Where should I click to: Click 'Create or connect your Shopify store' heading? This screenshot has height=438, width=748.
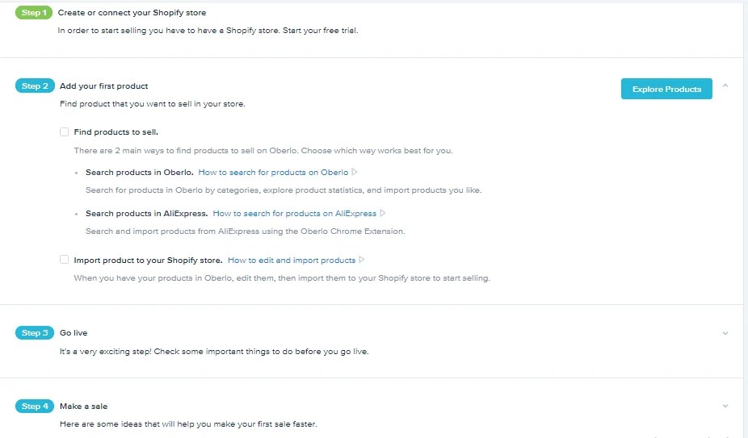[x=132, y=13]
